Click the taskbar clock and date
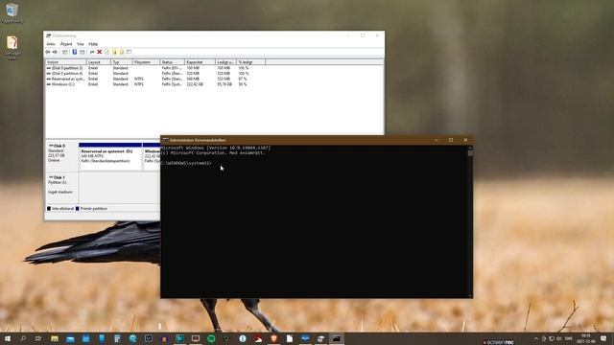 pyautogui.click(x=585, y=338)
